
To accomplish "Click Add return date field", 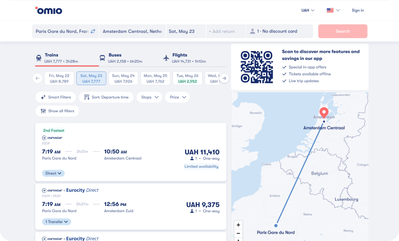I will point(226,31).
